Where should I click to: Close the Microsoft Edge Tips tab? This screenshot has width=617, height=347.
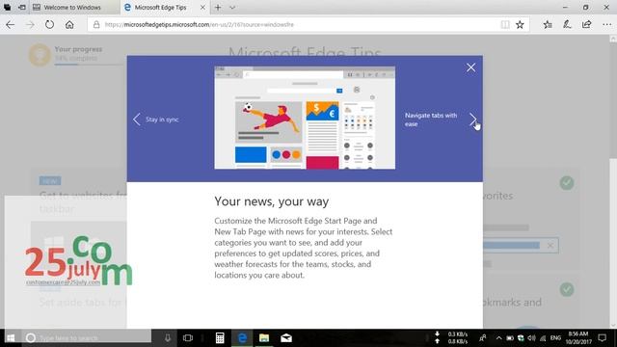[x=202, y=7]
